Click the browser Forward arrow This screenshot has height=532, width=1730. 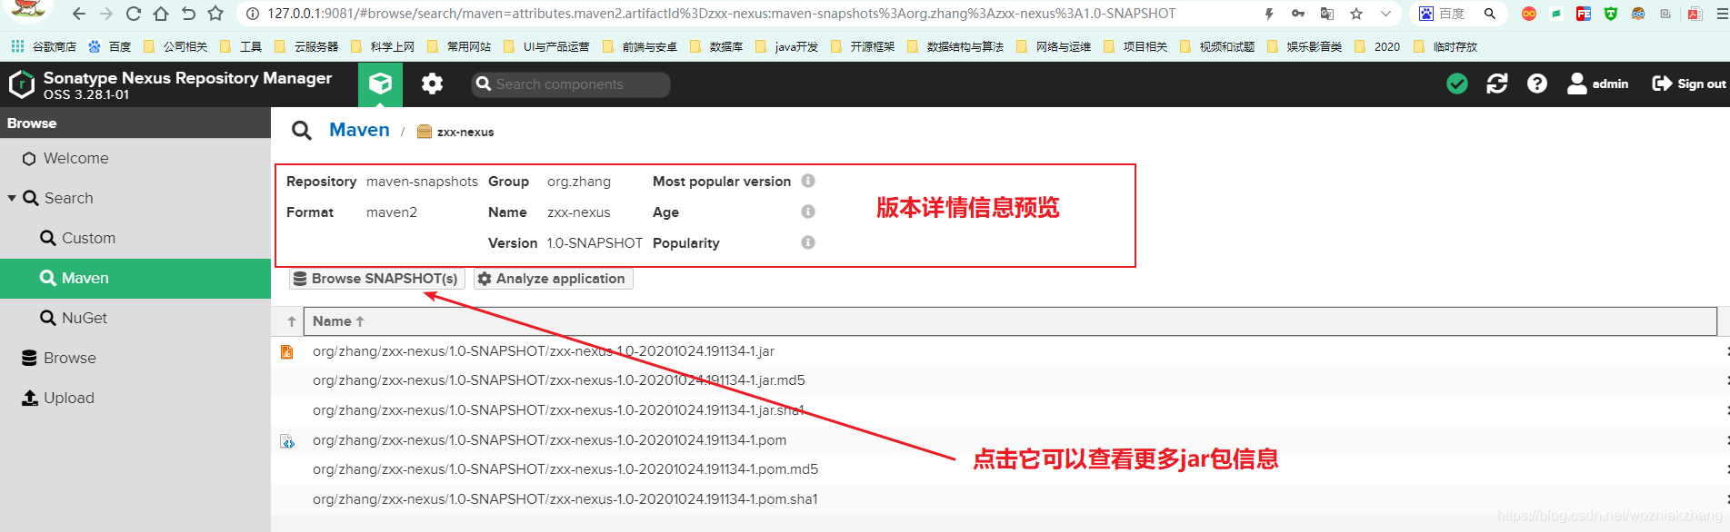[x=106, y=14]
